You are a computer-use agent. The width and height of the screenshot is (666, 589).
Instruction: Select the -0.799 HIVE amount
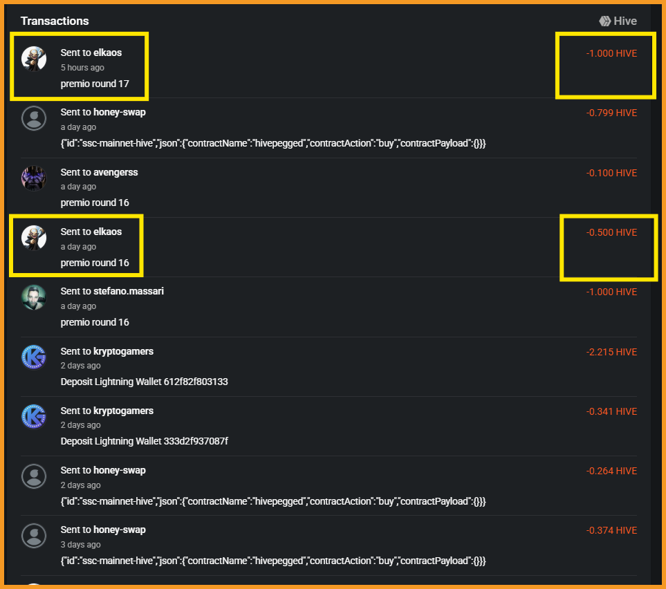pos(611,113)
